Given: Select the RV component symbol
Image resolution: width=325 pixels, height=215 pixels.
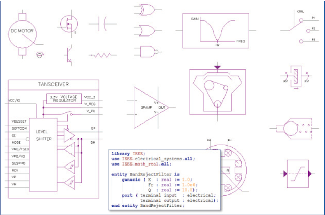Looking at the screenshot, I should coord(296,76).
